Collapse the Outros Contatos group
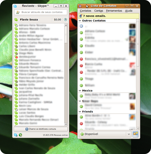Image resolution: width=151 pixels, height=154 pixels. (x=80, y=21)
